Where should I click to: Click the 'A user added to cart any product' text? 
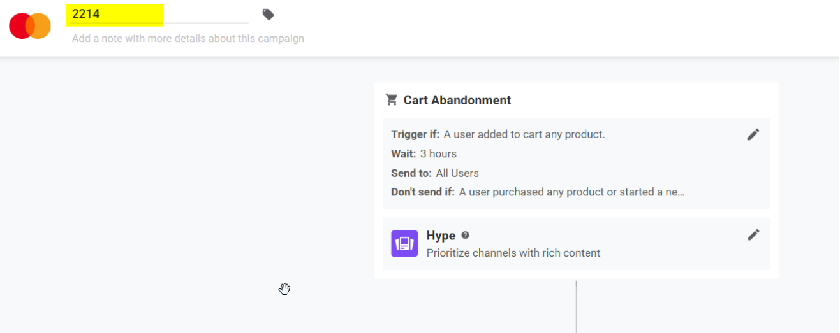pyautogui.click(x=524, y=134)
